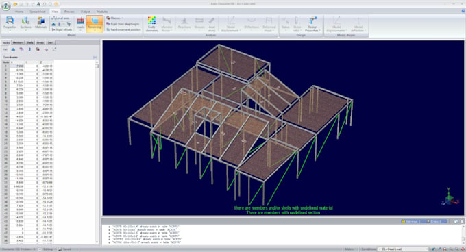The image size is (466, 252).
Task: Open Member forces dropdown
Action: [167, 24]
